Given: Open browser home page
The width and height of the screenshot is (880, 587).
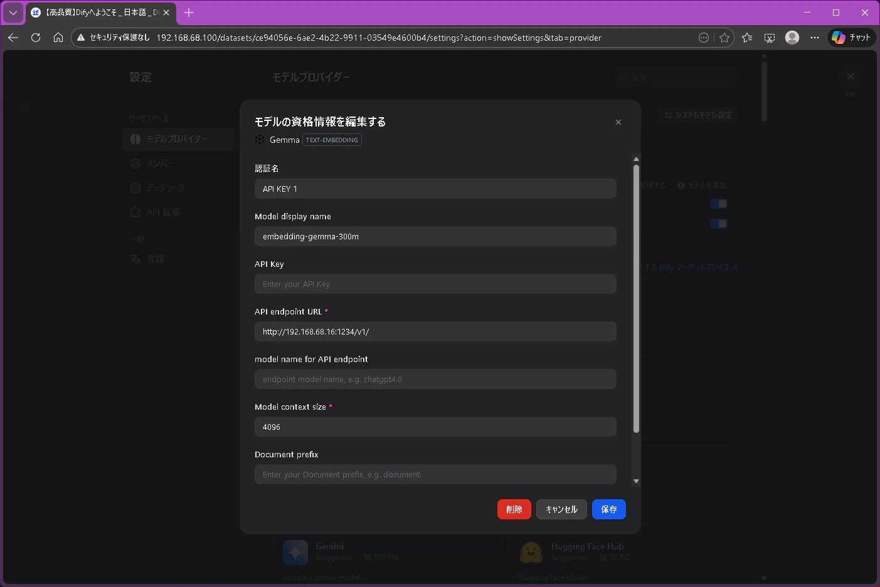Looking at the screenshot, I should point(58,38).
